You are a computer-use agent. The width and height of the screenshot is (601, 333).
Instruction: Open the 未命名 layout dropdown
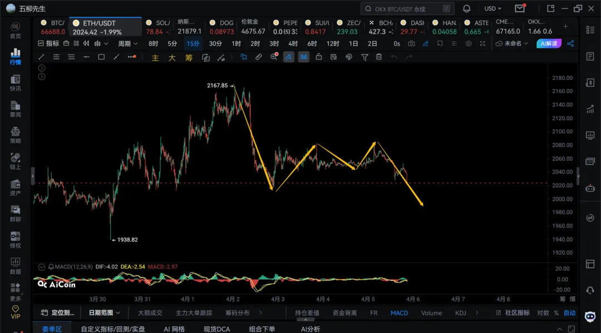512,43
